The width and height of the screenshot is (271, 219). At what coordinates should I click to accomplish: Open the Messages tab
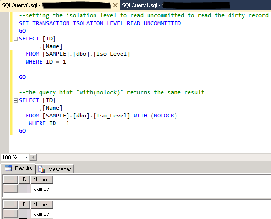click(55, 169)
